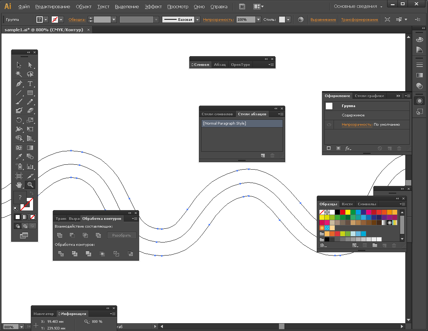428x331 pixels.
Task: Swap fill and stroke arrows
Action: [31, 193]
